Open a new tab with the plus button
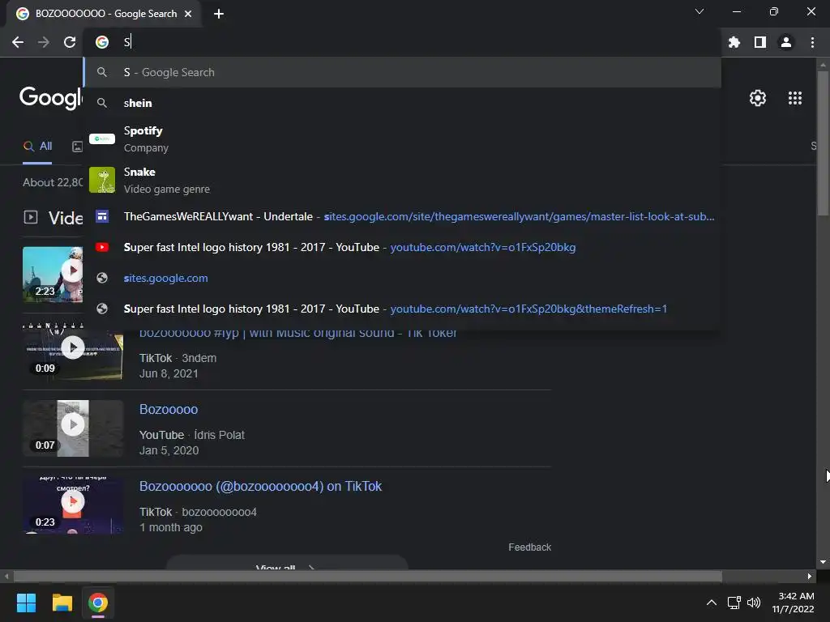830x622 pixels. coord(219,14)
